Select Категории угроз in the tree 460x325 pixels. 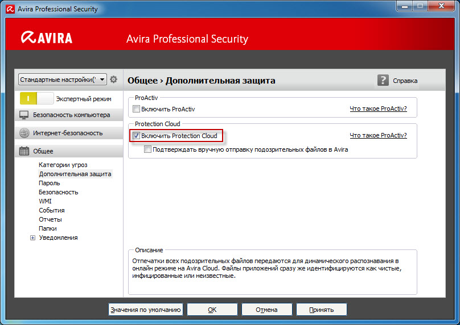tap(63, 165)
